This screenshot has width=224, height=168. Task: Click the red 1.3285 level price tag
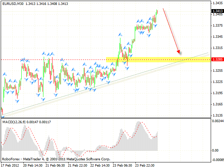click(x=217, y=59)
